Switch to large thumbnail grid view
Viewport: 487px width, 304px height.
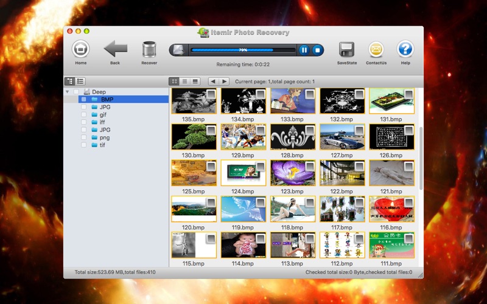pyautogui.click(x=174, y=81)
